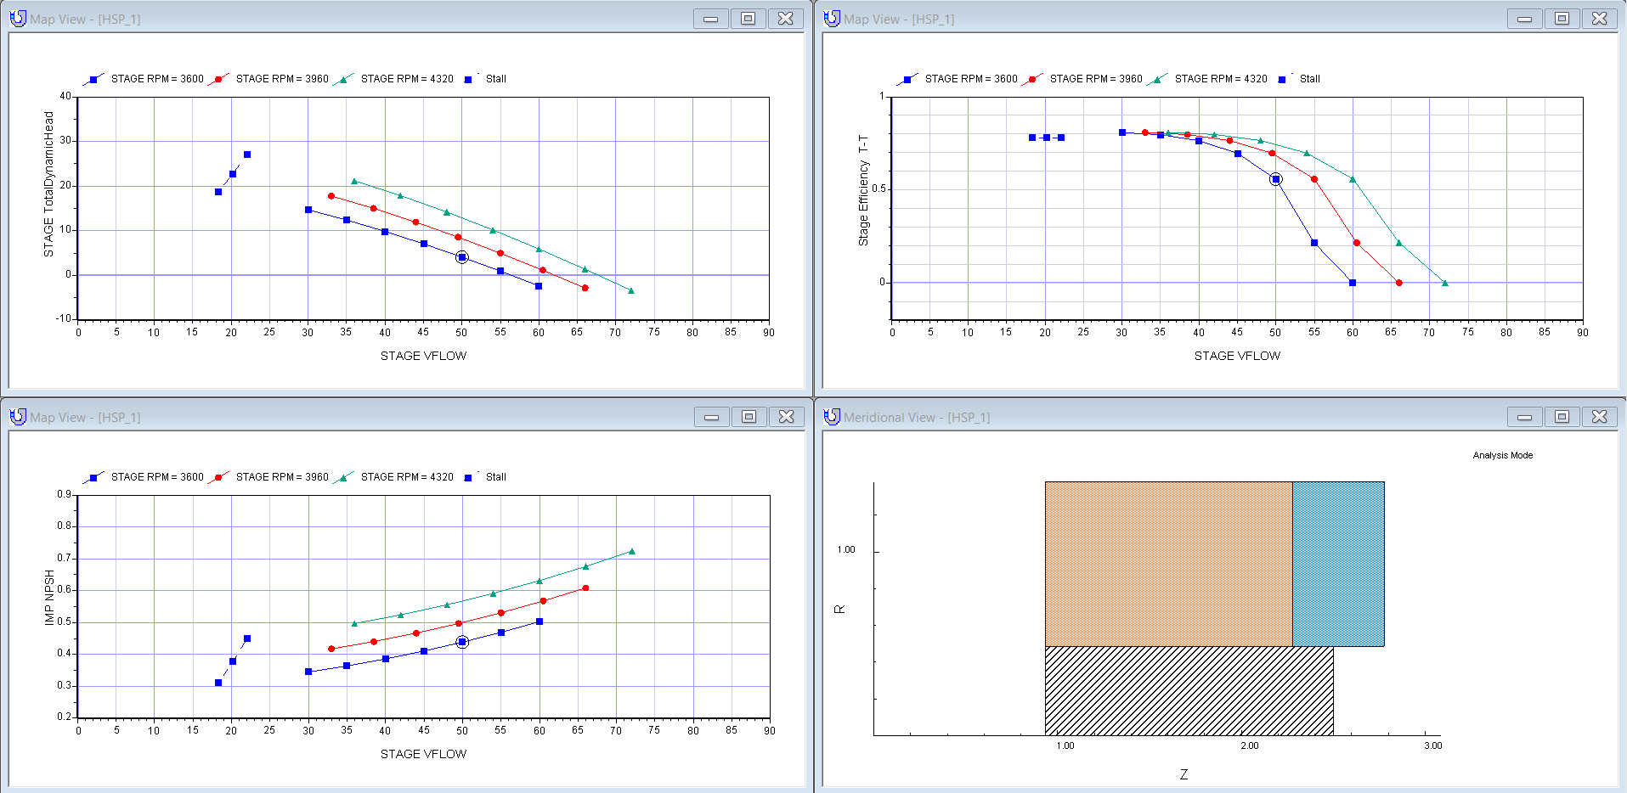This screenshot has height=793, width=1627.
Task: Minimize the IMP NPSH Map View window
Action: [711, 417]
